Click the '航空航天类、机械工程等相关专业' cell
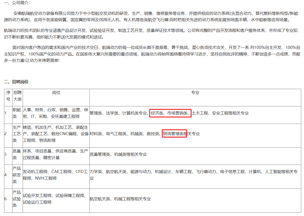Image resolution: width=304 pixels, height=216 pixels. (120, 199)
